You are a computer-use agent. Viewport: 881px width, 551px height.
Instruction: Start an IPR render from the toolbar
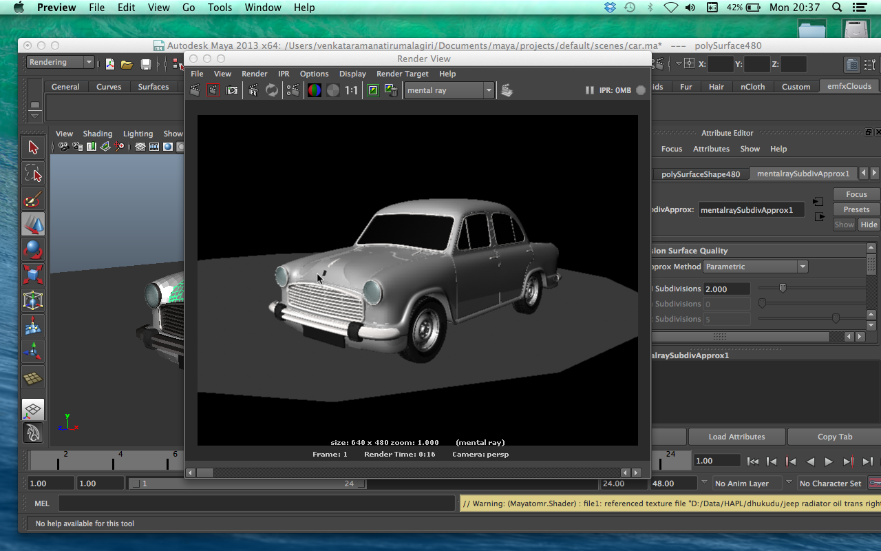253,90
